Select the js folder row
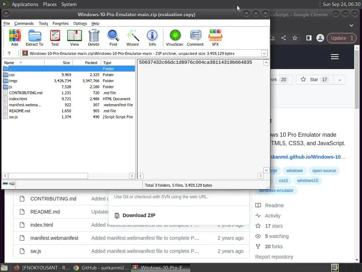This screenshot has width=362, height=272. point(69,87)
